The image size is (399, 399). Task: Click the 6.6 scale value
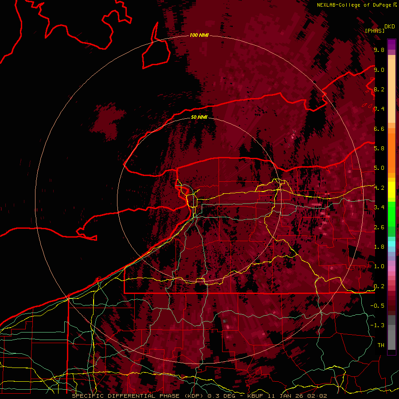click(x=379, y=129)
